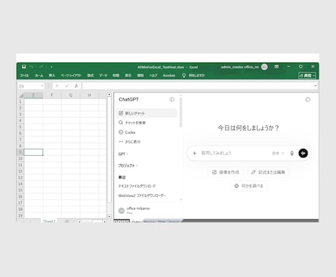Open the office mikamo profile menu
Viewport: 336px width, 277px height.
[x=147, y=211]
